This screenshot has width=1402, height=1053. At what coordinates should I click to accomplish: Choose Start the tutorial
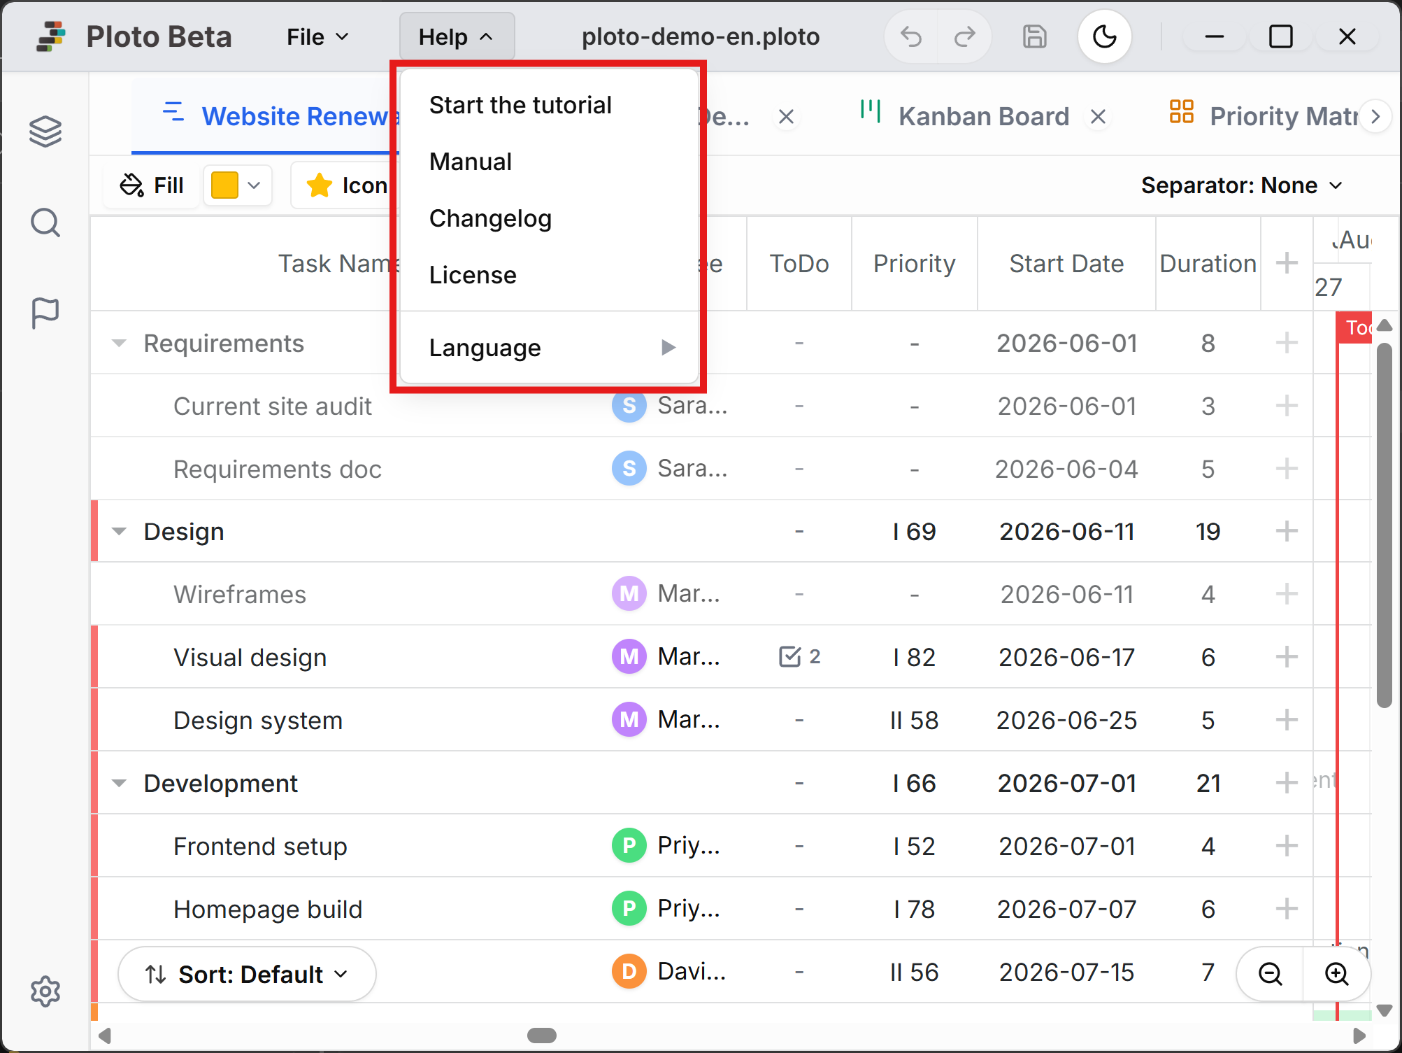549,105
